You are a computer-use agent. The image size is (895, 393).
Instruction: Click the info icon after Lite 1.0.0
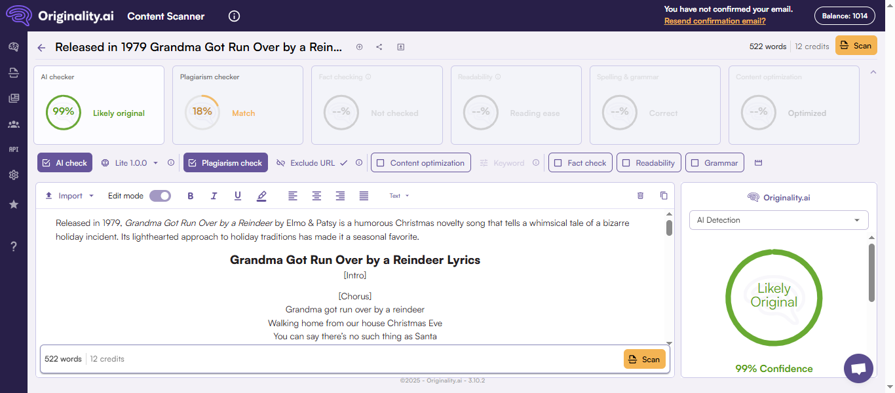(171, 163)
